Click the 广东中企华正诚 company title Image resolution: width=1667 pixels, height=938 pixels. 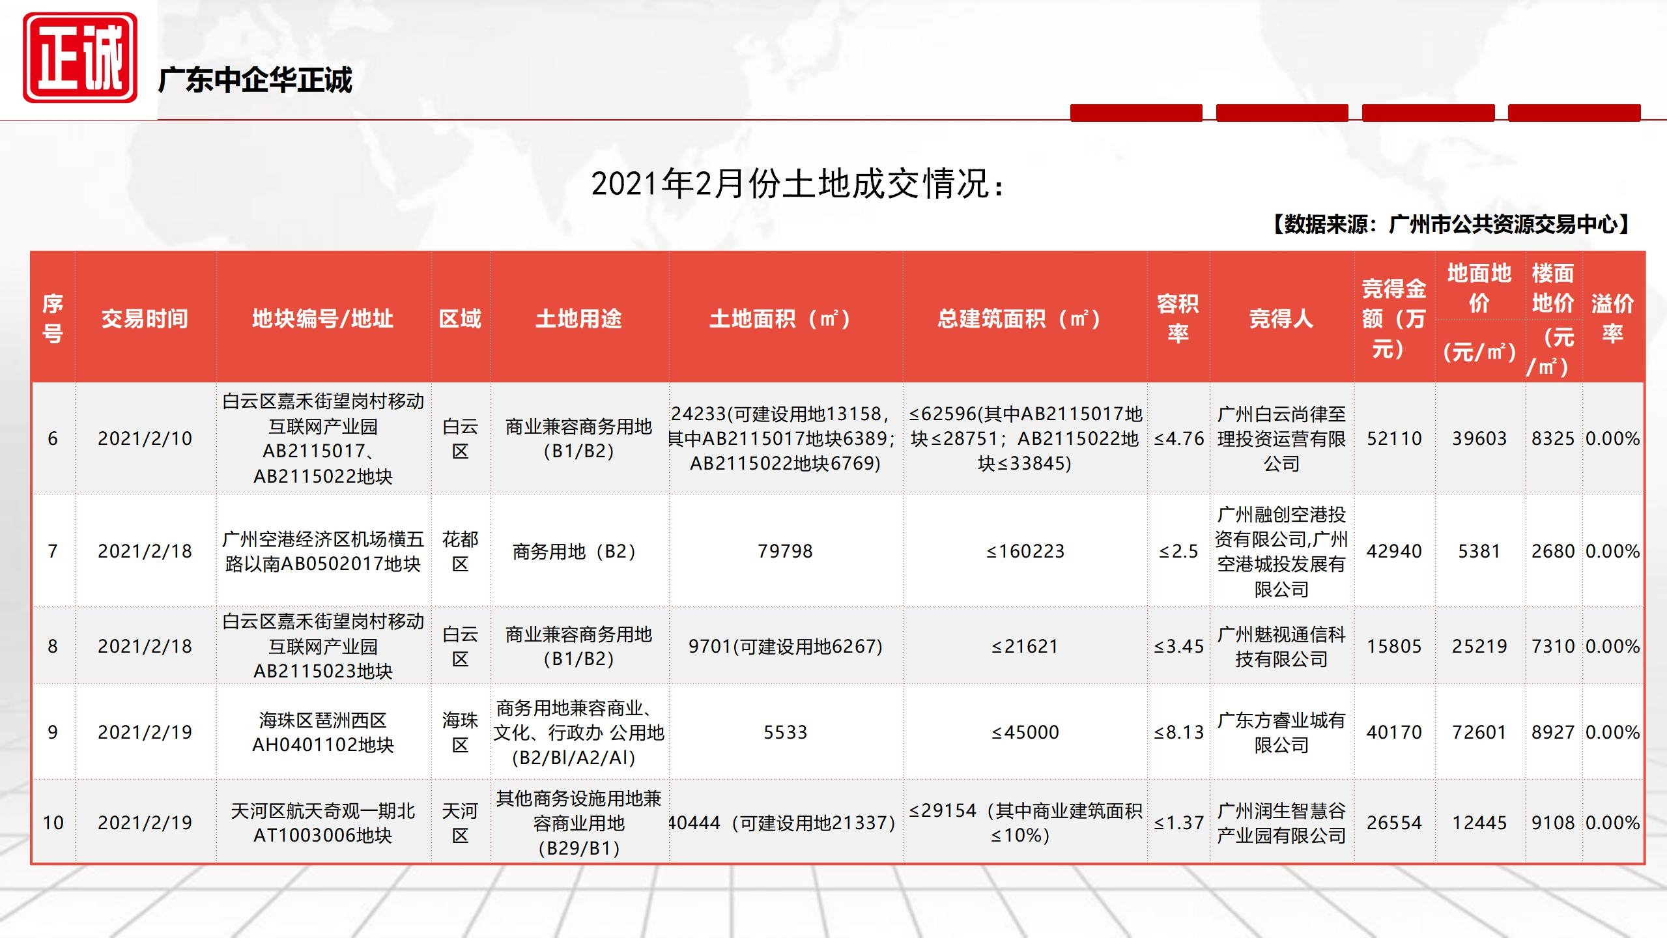click(255, 81)
